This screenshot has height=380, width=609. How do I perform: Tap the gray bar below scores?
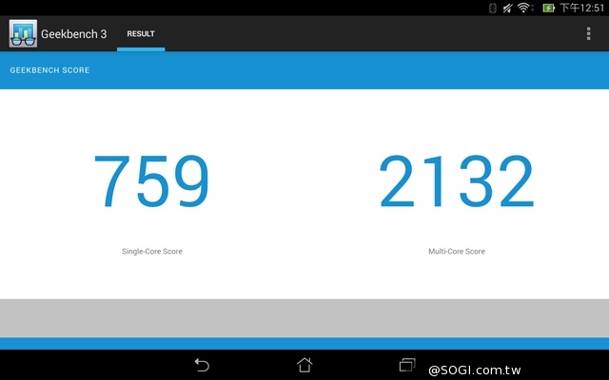click(304, 317)
